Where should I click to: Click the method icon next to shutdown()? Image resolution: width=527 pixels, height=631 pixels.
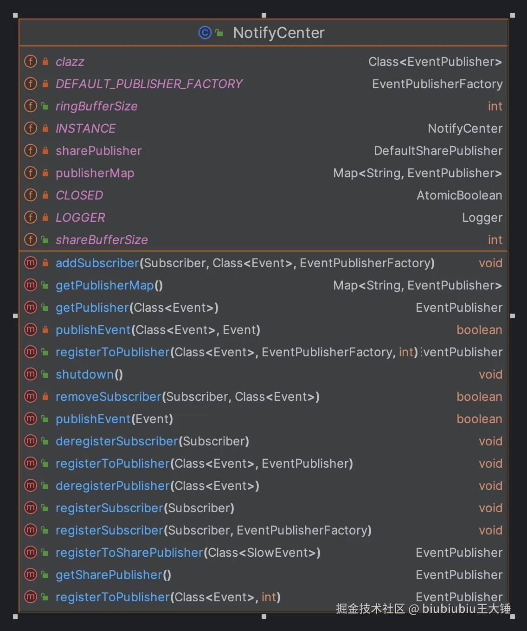coord(30,374)
